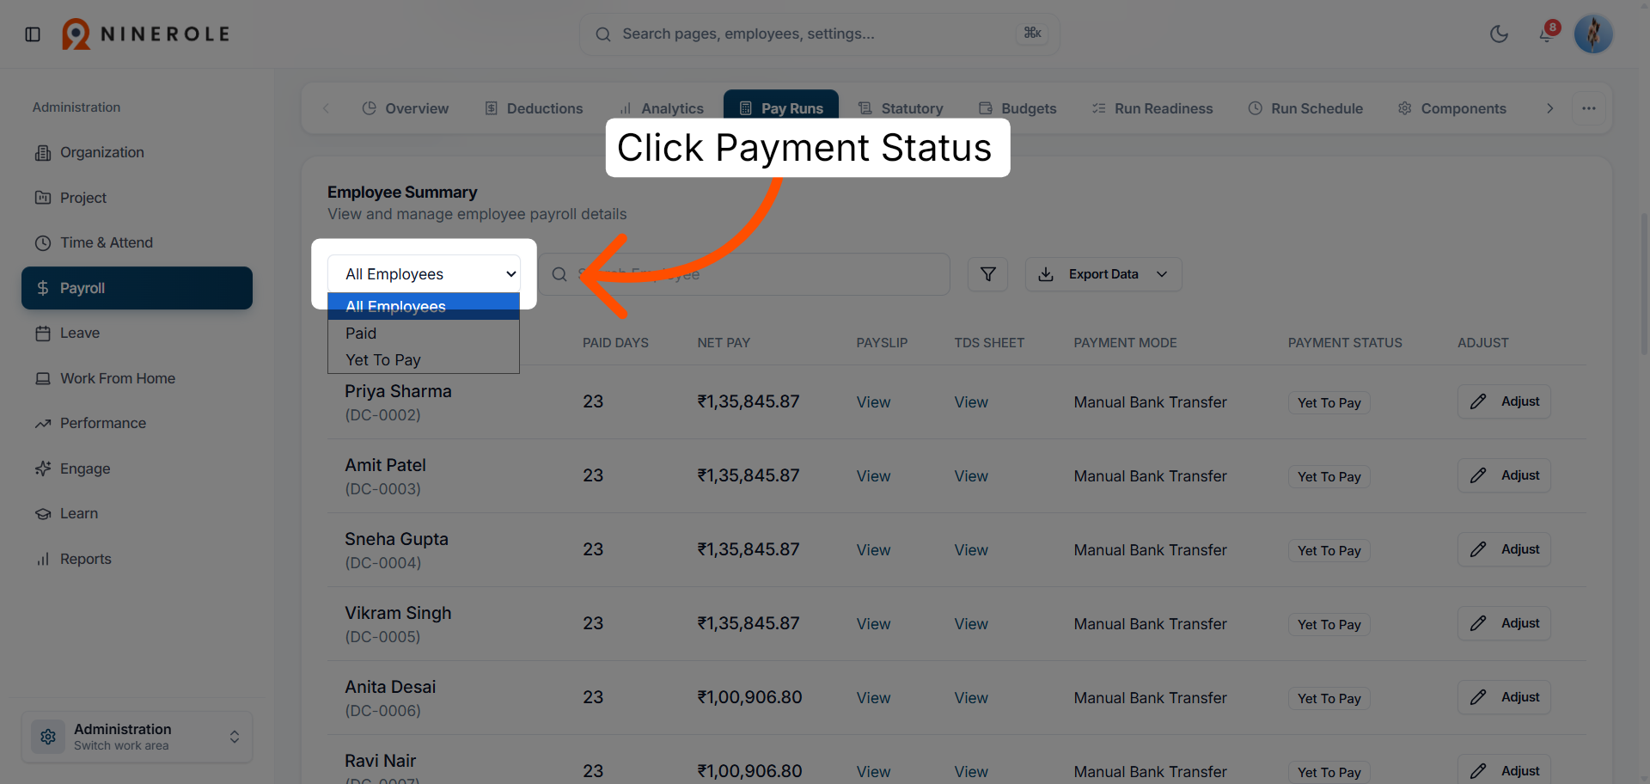Switch to the Deductions tab

534,108
